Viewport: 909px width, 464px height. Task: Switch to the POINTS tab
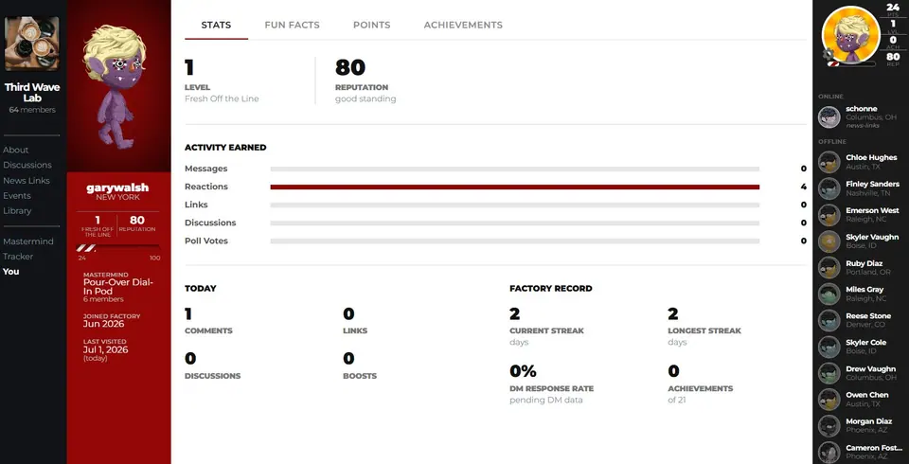click(371, 25)
